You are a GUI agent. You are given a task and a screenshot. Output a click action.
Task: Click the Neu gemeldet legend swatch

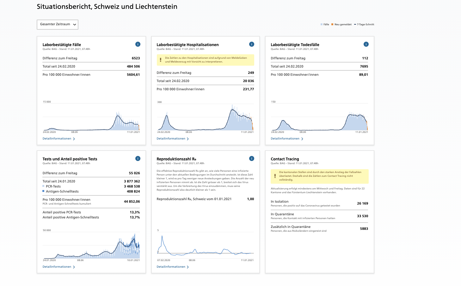click(332, 24)
